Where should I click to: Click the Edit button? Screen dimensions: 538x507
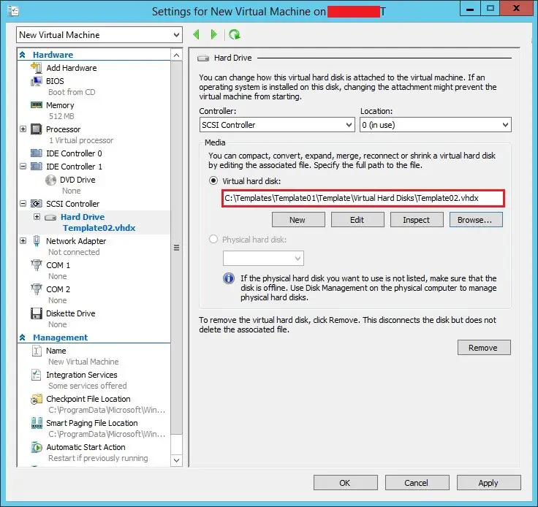point(357,220)
